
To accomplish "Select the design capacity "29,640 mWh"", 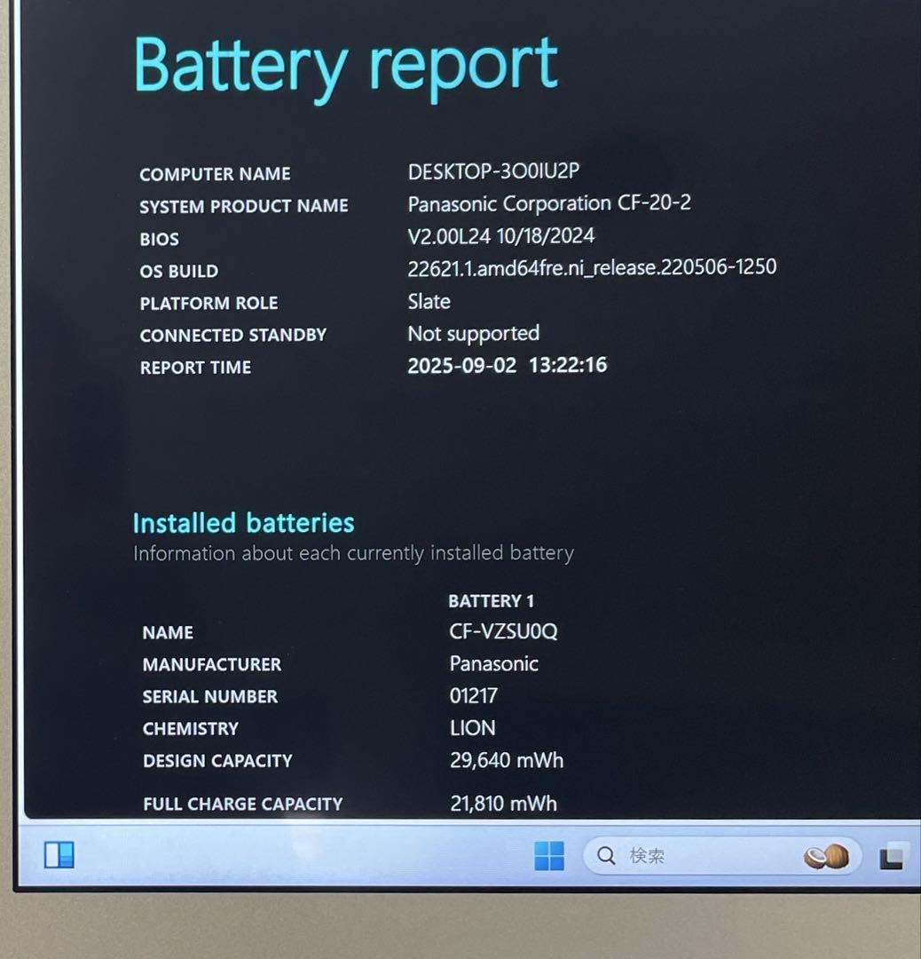I will tap(507, 760).
